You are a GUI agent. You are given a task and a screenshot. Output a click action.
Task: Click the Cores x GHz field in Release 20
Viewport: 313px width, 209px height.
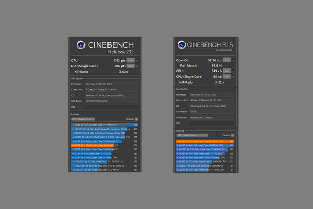112,89
